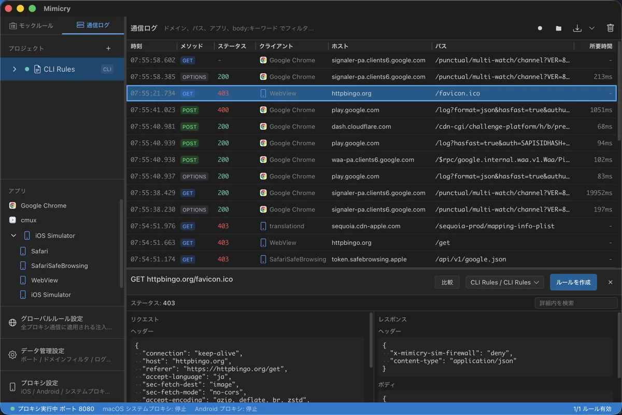Click the 19952ms duration cell

[599, 193]
